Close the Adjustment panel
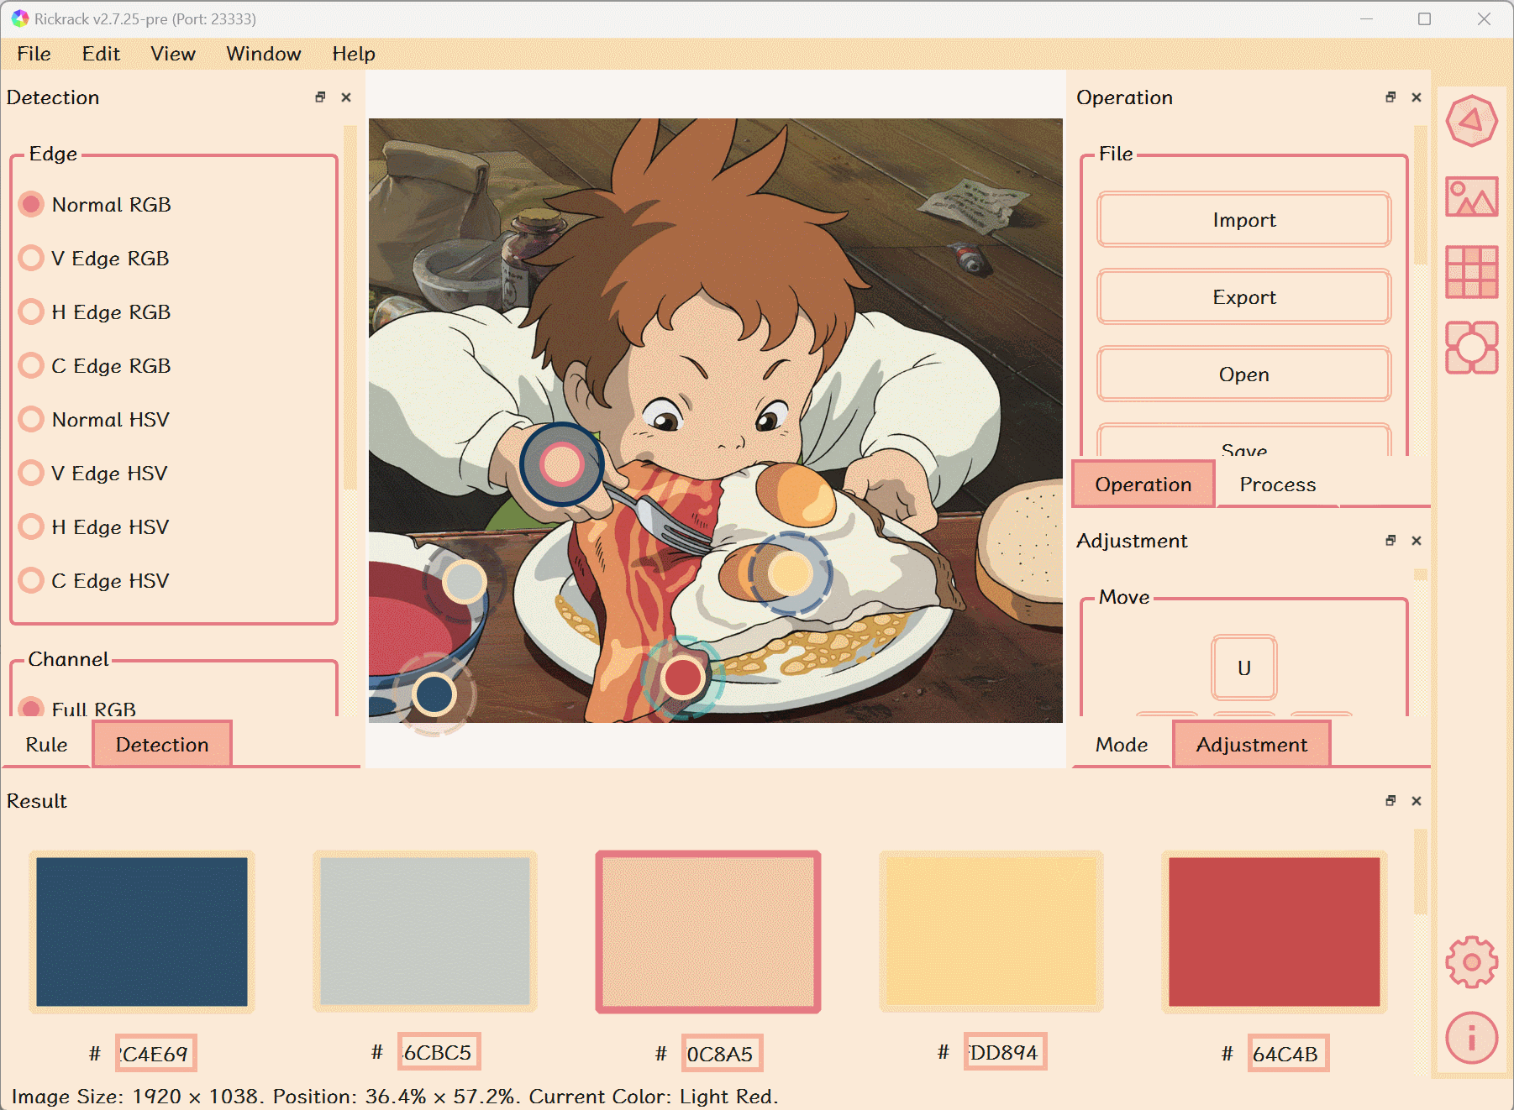 (1417, 541)
